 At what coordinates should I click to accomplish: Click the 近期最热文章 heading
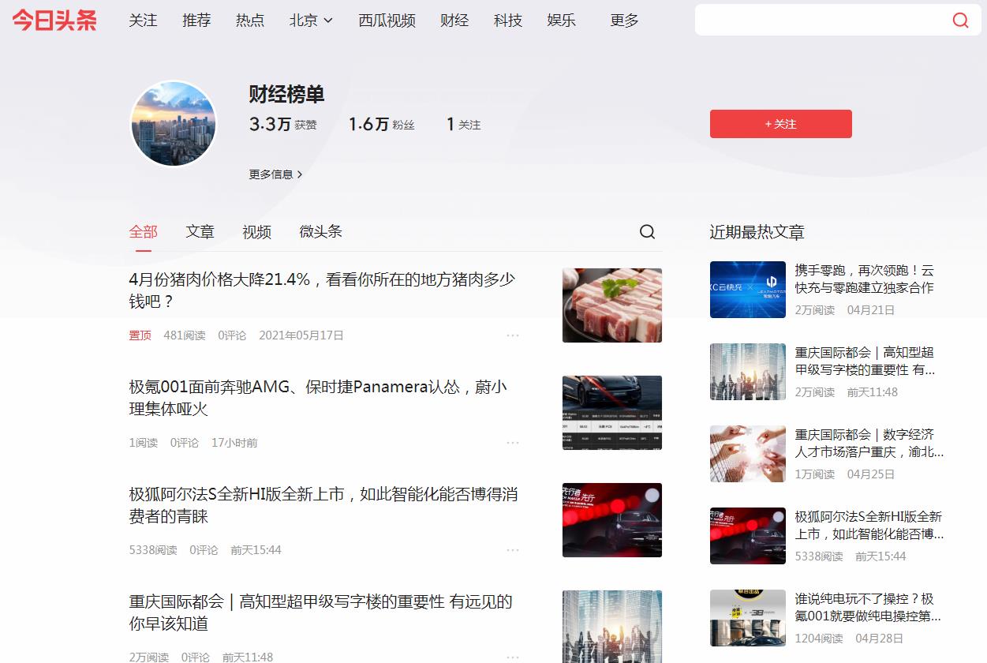757,232
